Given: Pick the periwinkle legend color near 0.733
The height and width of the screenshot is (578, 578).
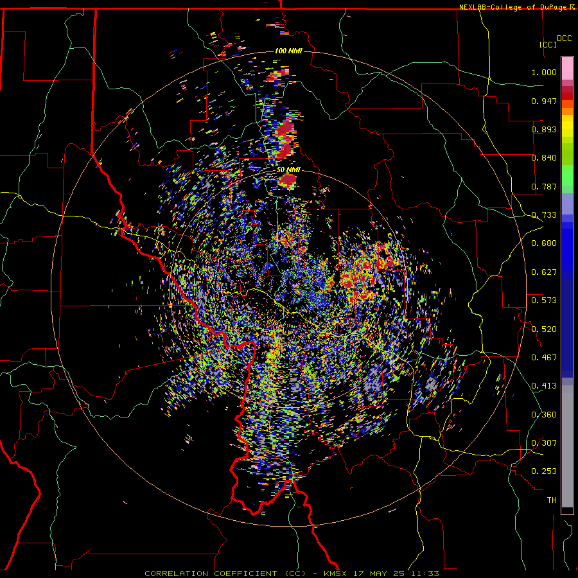Looking at the screenshot, I should (x=567, y=204).
